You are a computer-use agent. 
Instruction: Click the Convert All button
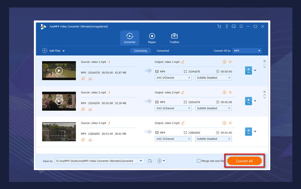coord(244,161)
